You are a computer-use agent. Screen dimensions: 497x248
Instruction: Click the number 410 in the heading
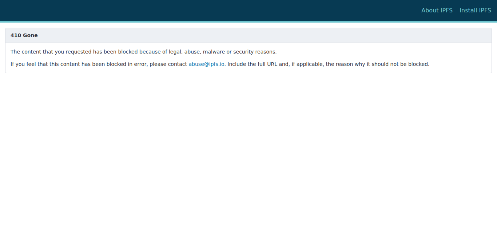pyautogui.click(x=16, y=35)
